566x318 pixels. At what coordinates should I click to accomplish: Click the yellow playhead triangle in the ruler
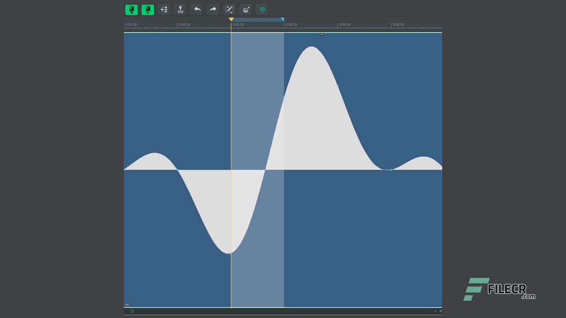pyautogui.click(x=231, y=19)
